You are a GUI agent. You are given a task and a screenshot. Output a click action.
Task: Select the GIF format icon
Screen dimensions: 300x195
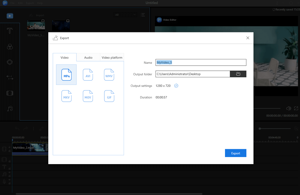point(109,96)
